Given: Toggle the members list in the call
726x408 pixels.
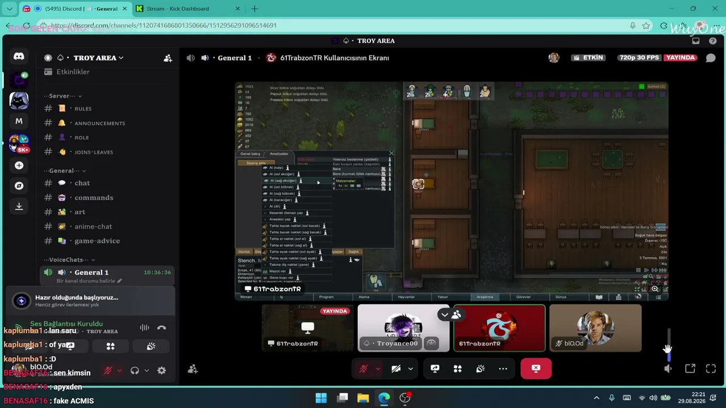Looking at the screenshot, I should pyautogui.click(x=456, y=314).
